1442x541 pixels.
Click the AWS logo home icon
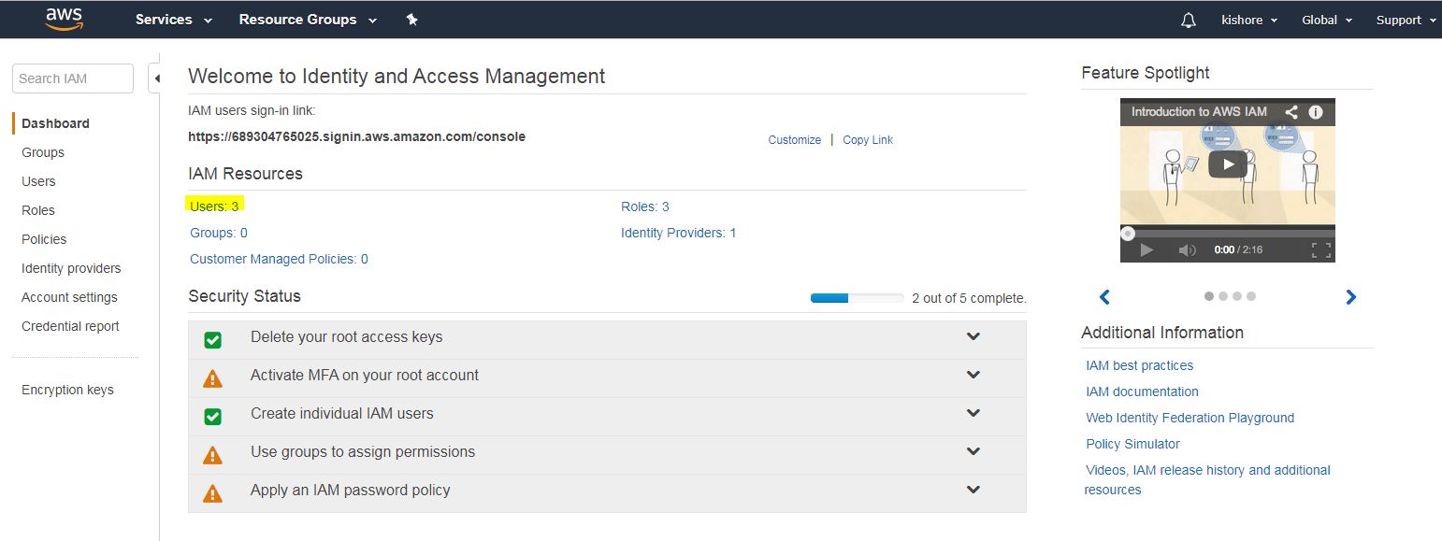point(64,19)
